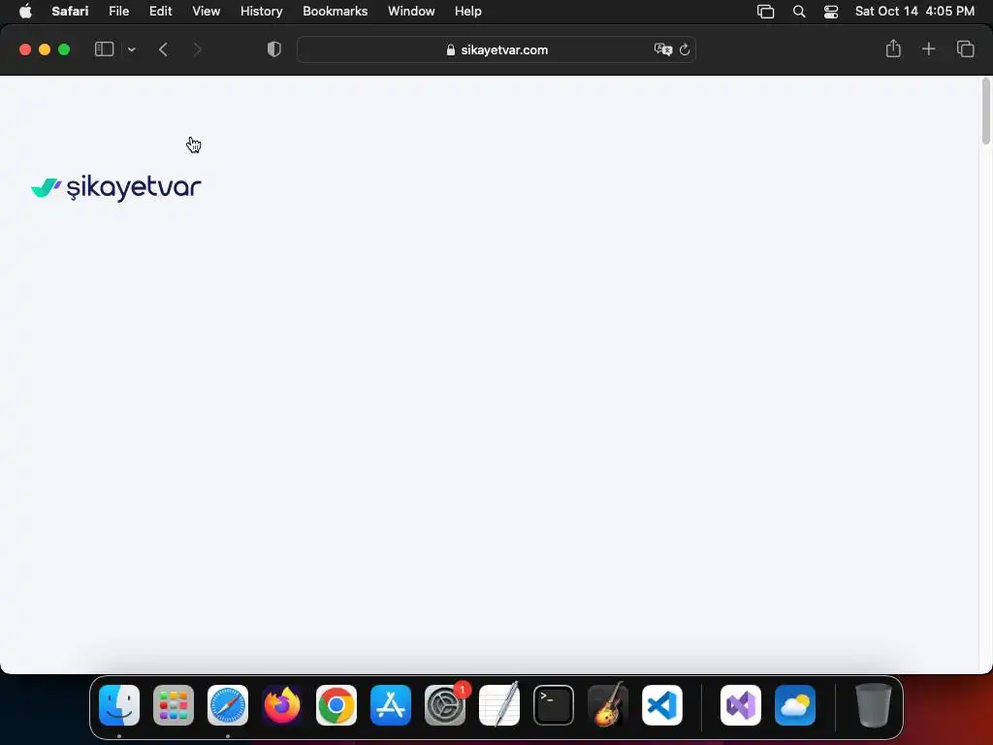Open Control Center
993x745 pixels.
click(x=831, y=12)
